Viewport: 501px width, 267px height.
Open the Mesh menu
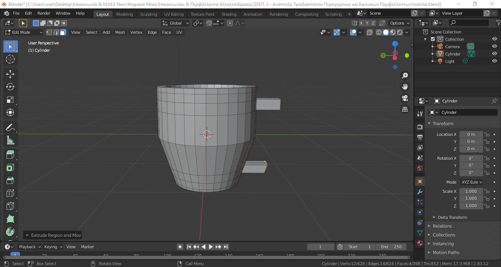pos(120,32)
